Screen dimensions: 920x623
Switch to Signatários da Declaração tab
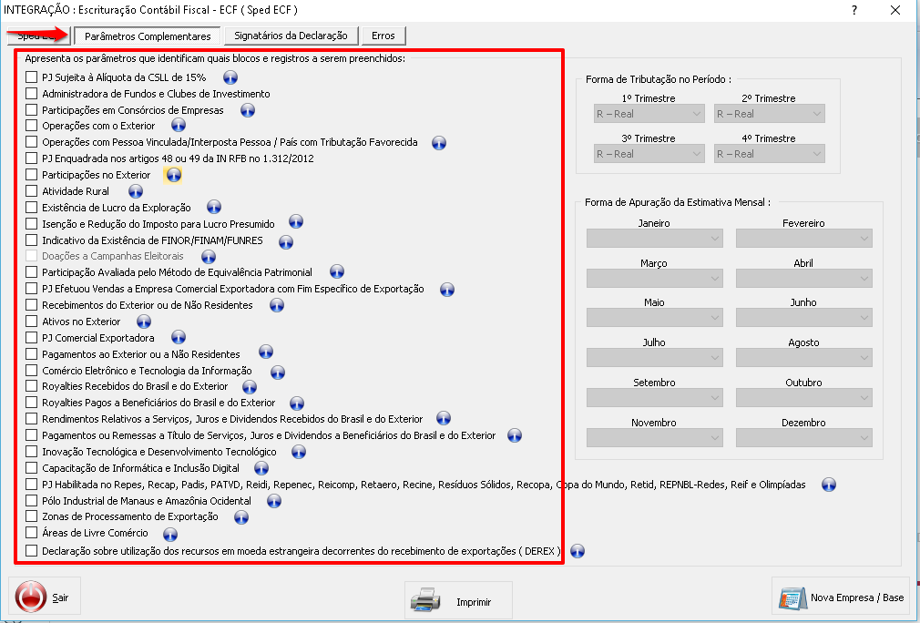point(291,36)
